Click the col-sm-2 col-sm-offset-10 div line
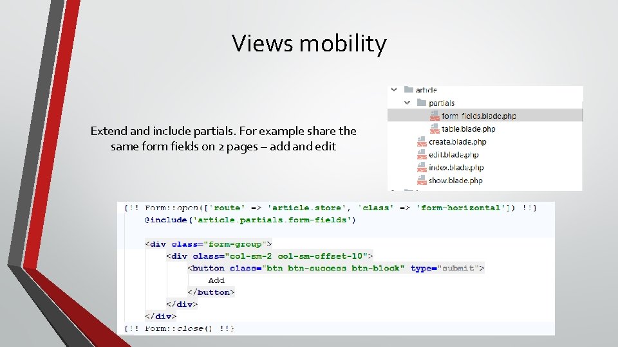The width and height of the screenshot is (618, 347). click(x=270, y=256)
